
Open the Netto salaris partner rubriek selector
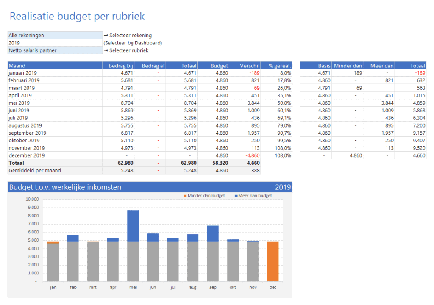click(x=55, y=50)
